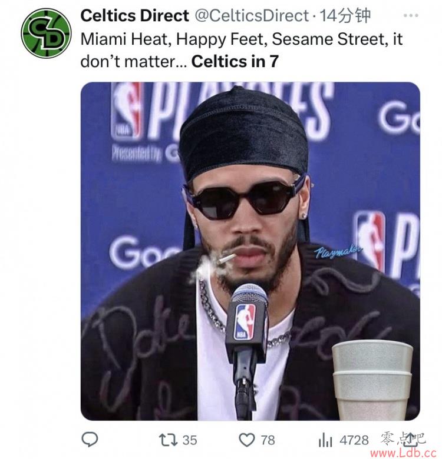The height and width of the screenshot is (459, 442).
Task: Click the NBA logo on the microphone
Action: [245, 322]
